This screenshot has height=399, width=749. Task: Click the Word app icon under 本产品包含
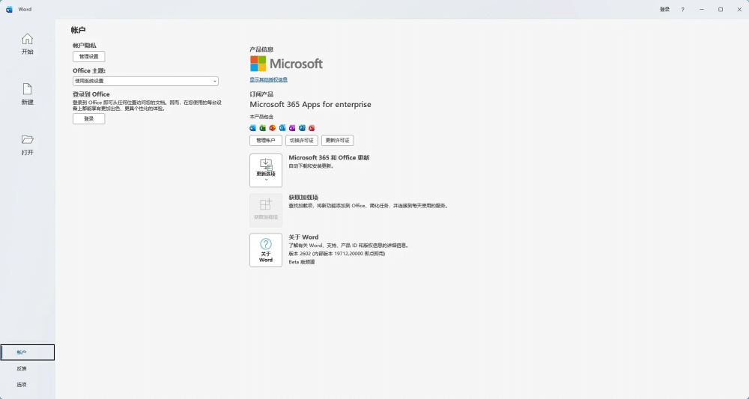(253, 128)
